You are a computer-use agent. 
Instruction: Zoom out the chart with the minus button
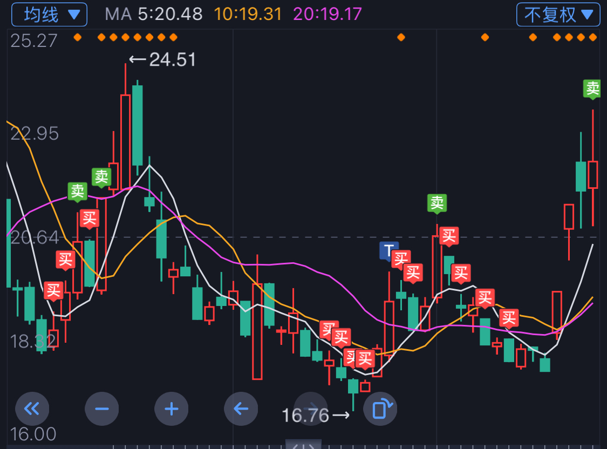(x=102, y=409)
